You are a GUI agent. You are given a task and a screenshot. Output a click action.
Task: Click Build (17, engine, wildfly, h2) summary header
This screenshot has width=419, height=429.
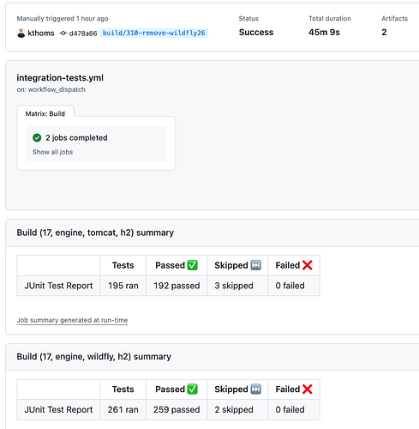click(93, 356)
